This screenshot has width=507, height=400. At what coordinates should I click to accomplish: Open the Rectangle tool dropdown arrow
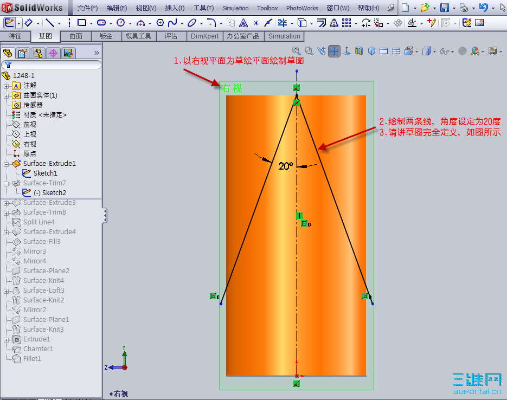click(91, 23)
